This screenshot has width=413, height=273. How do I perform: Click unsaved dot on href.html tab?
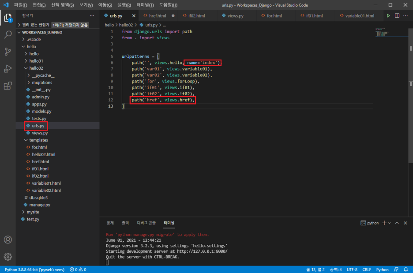[173, 16]
